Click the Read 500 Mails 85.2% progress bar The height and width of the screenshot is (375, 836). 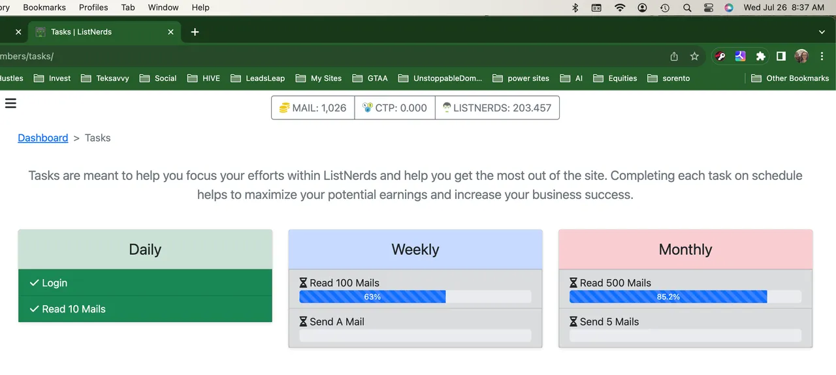tap(686, 297)
